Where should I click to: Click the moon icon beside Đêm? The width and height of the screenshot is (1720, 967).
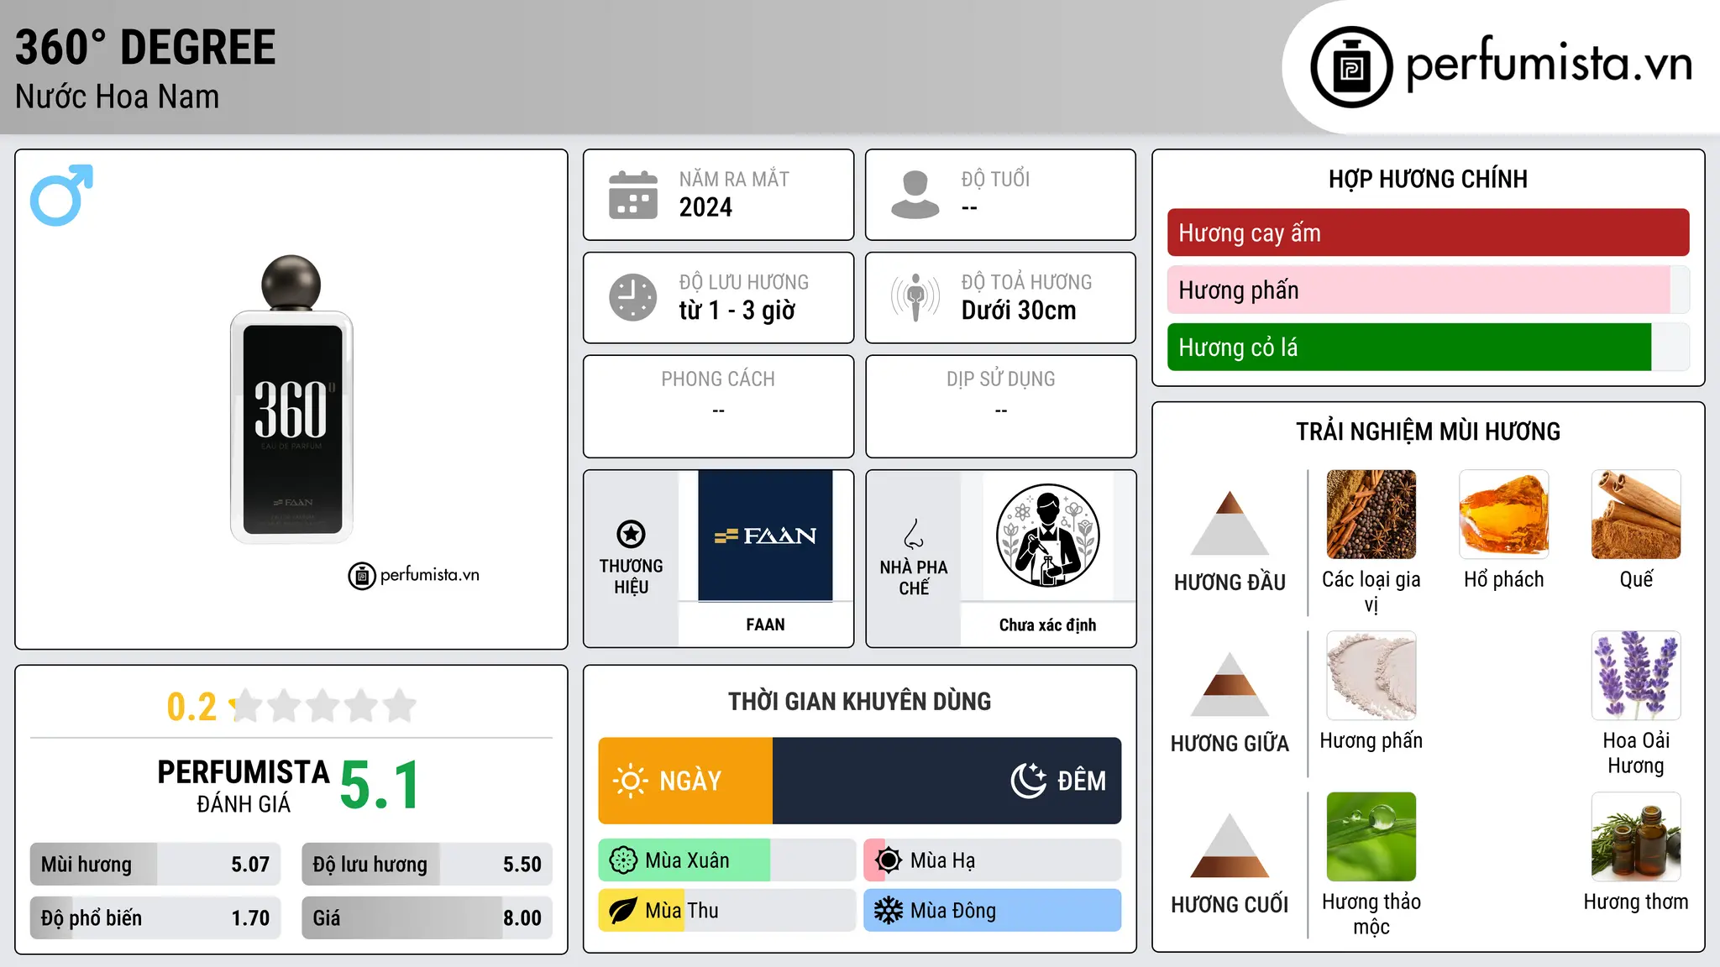1028,781
